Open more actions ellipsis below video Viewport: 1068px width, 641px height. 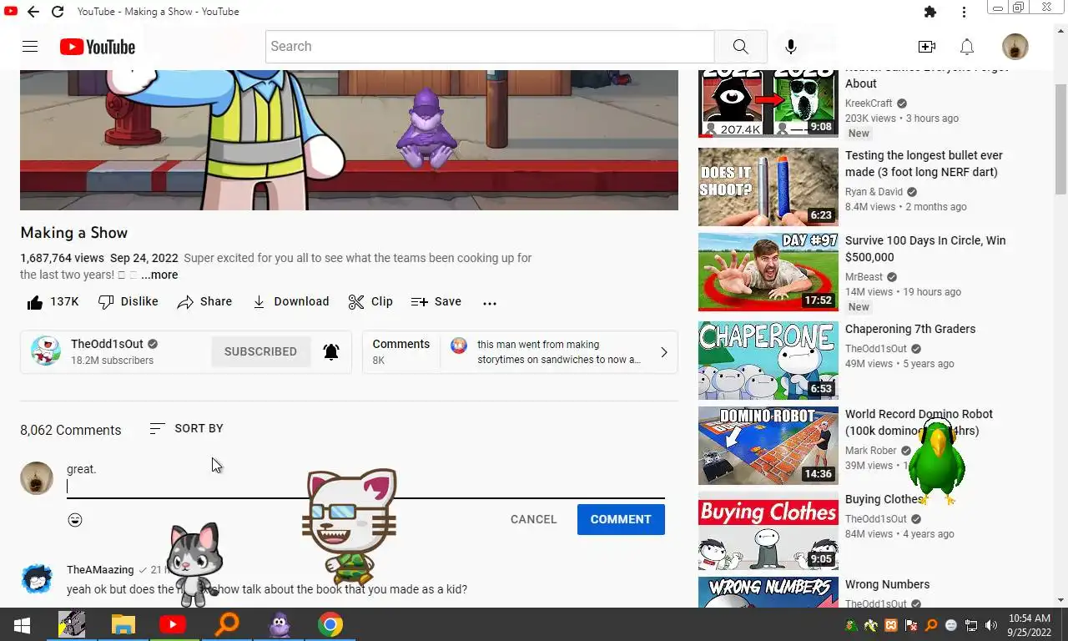(490, 303)
